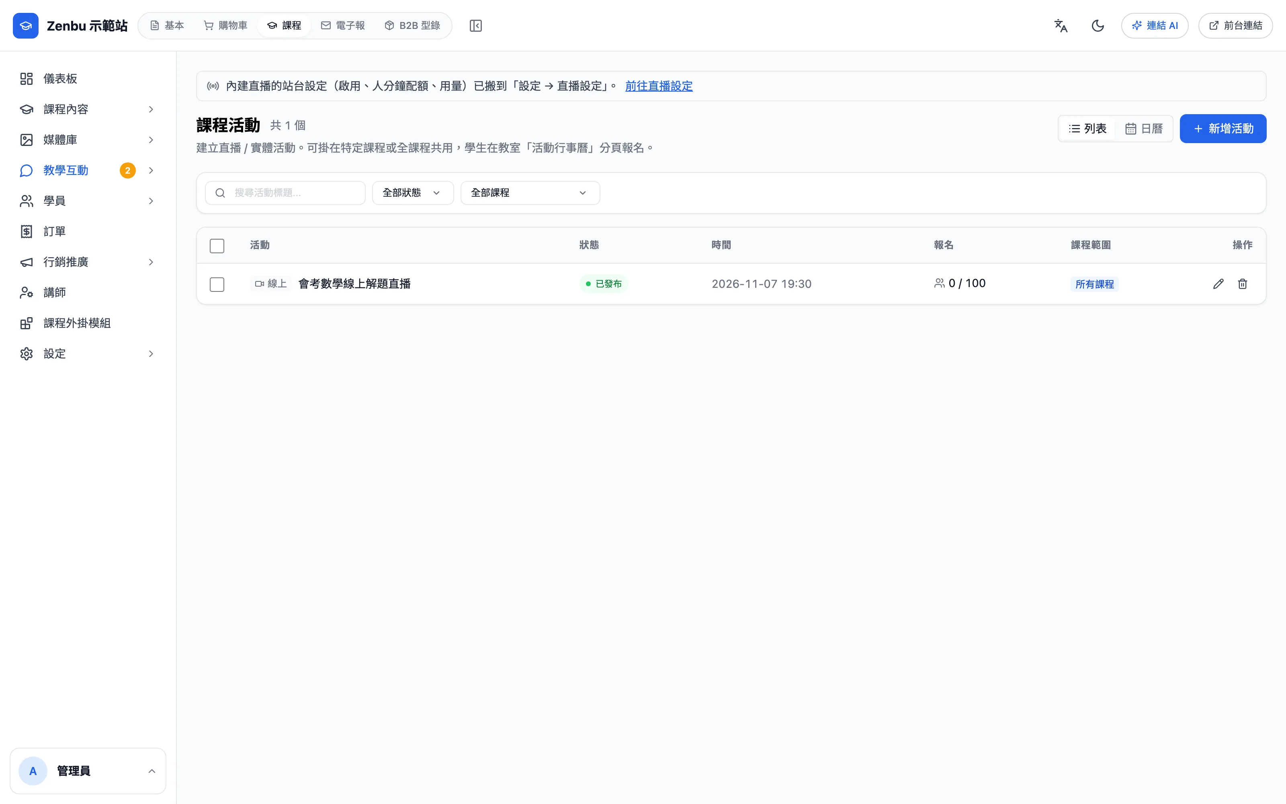This screenshot has width=1286, height=804.
Task: Check the 會考數學線上解題直播 row checkbox
Action: pos(217,285)
